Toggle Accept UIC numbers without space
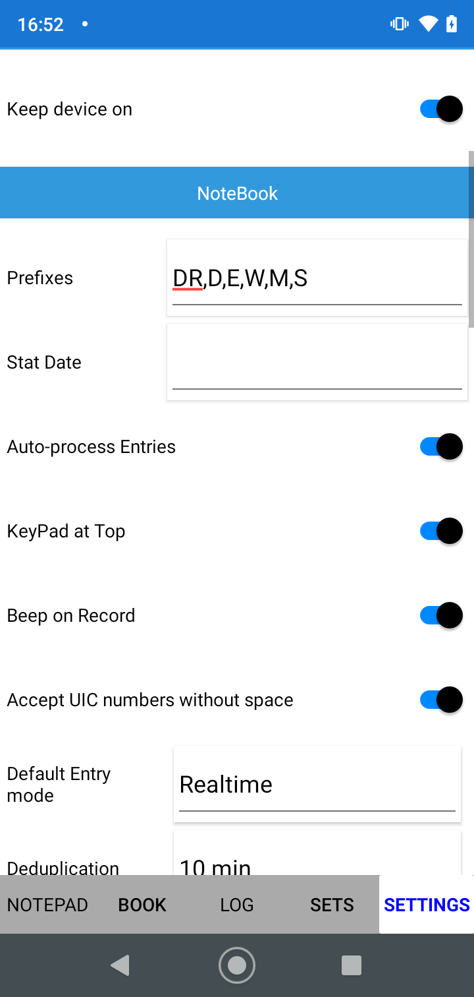 (x=441, y=700)
